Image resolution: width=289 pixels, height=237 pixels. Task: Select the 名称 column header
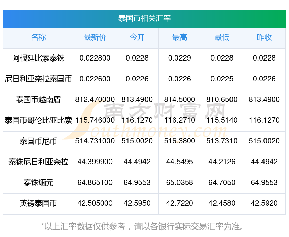tap(38, 38)
